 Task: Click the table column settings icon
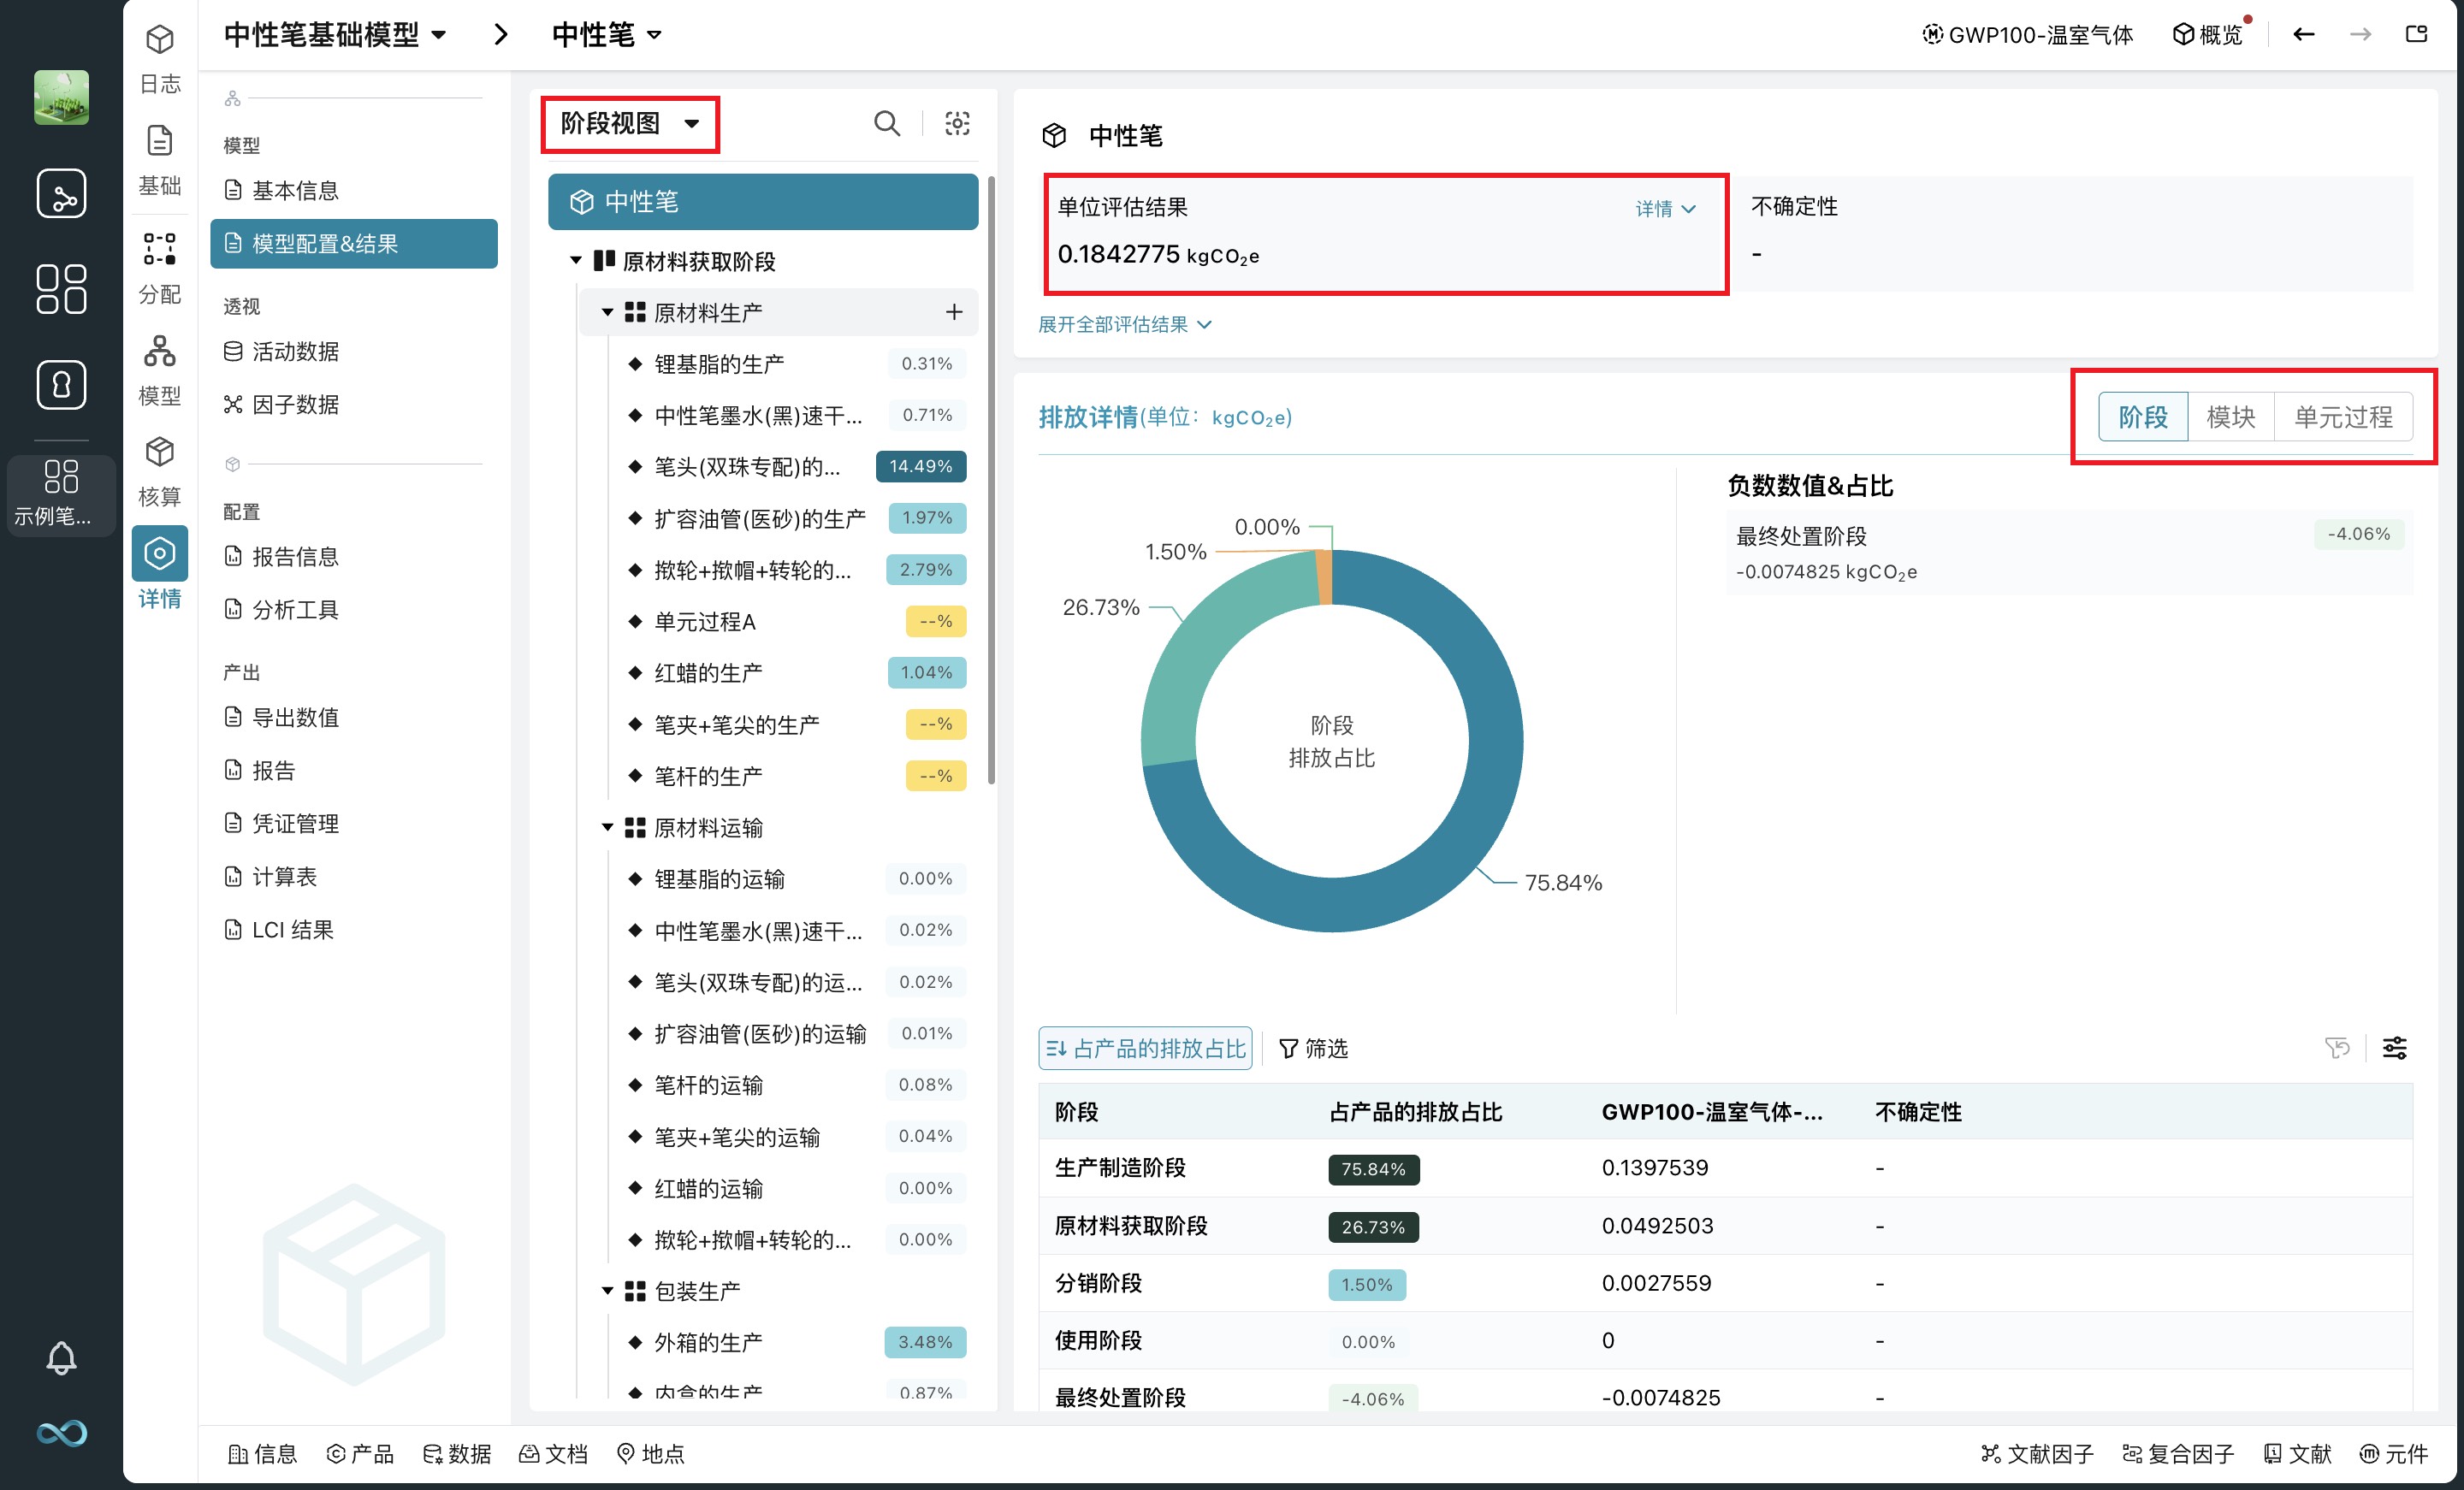[2394, 1048]
